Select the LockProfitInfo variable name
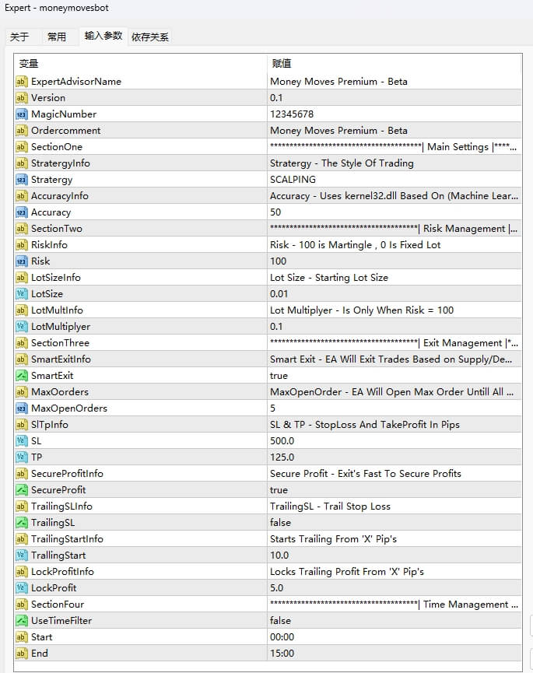The width and height of the screenshot is (533, 673). coord(62,571)
